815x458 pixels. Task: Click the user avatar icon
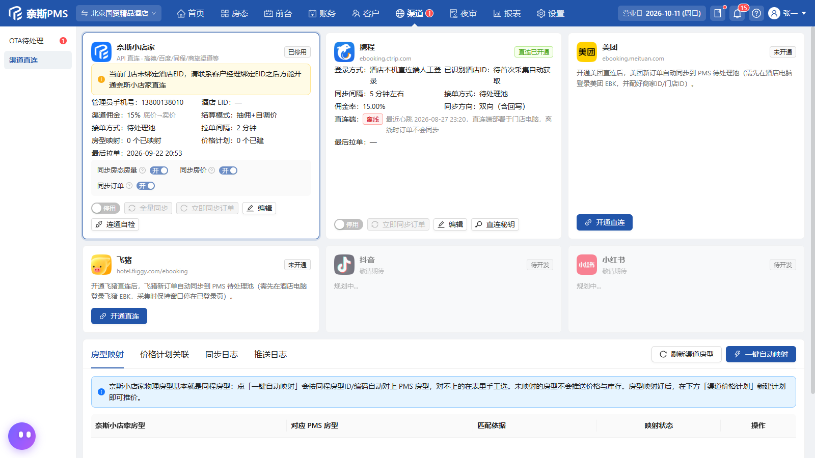click(x=774, y=13)
